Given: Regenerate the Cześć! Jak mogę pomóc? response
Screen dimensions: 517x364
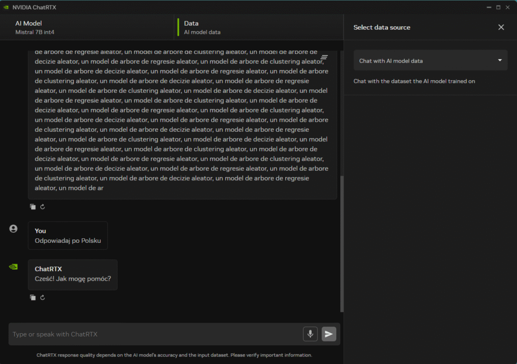Looking at the screenshot, I should coord(42,297).
